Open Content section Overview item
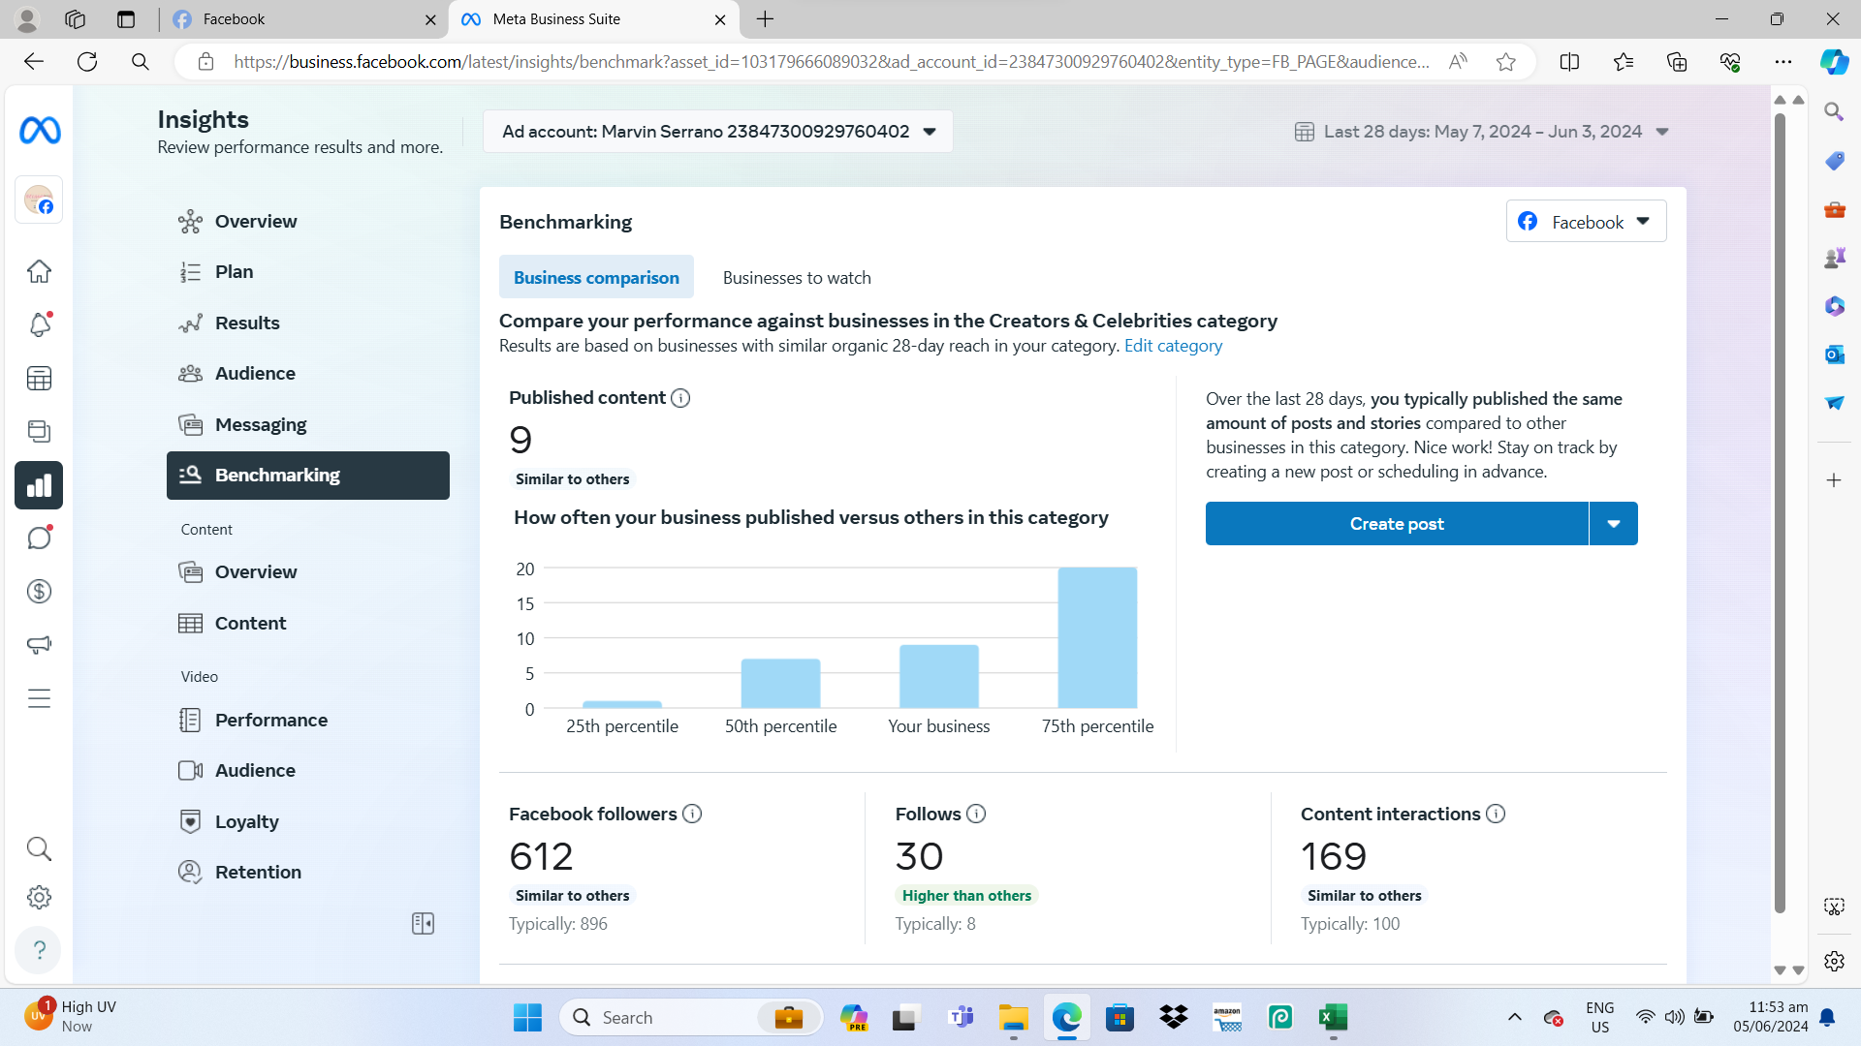Screen dimensions: 1861x1046 coord(307,572)
